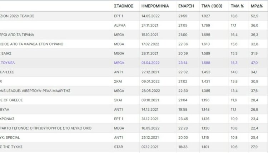The height and width of the screenshot is (153, 268).
Task: Select the share value 23,4
Action: [x=254, y=119]
